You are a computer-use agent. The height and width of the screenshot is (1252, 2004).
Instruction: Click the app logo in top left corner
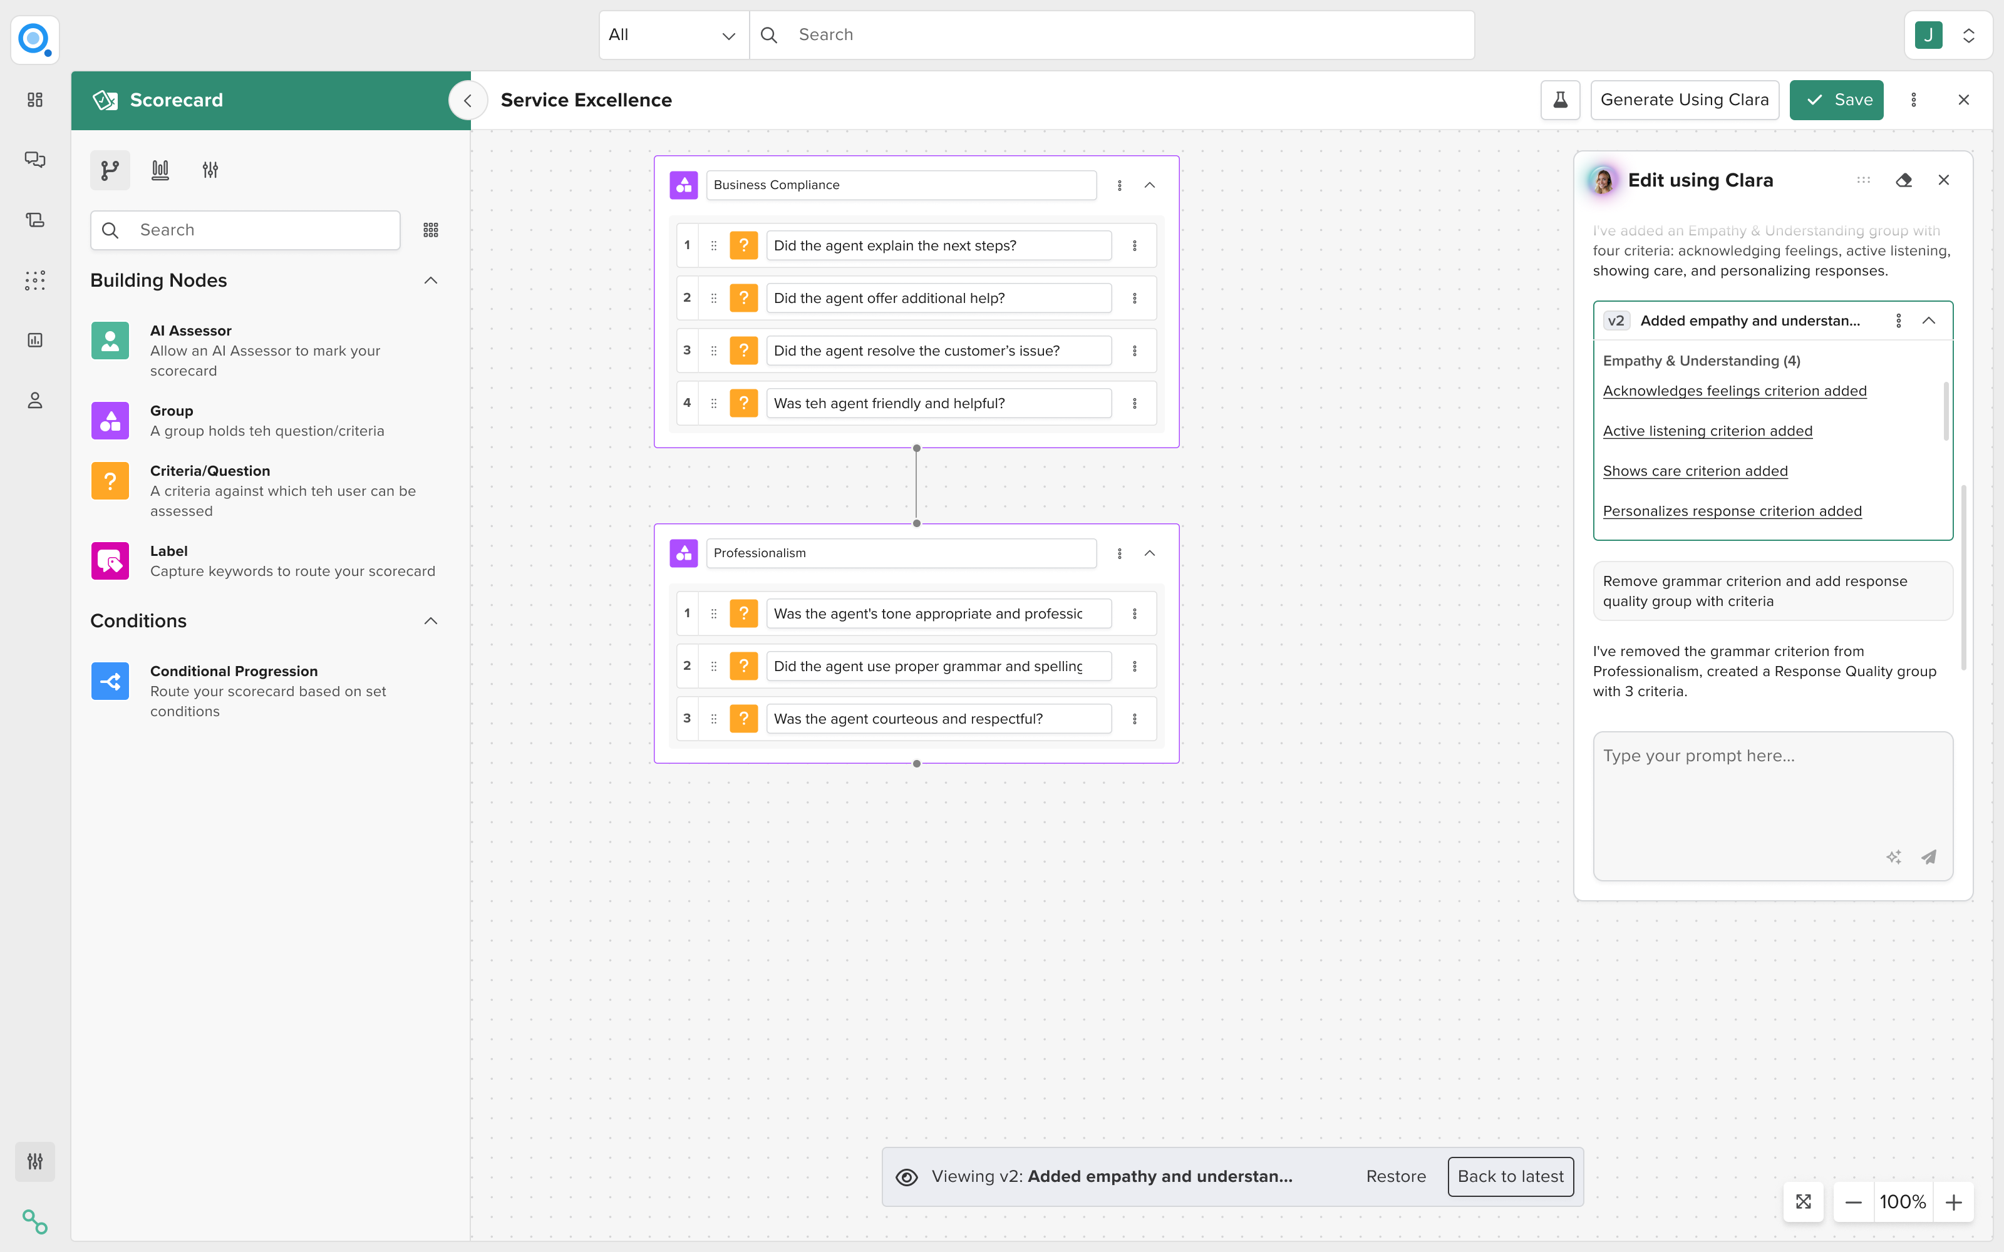35,39
